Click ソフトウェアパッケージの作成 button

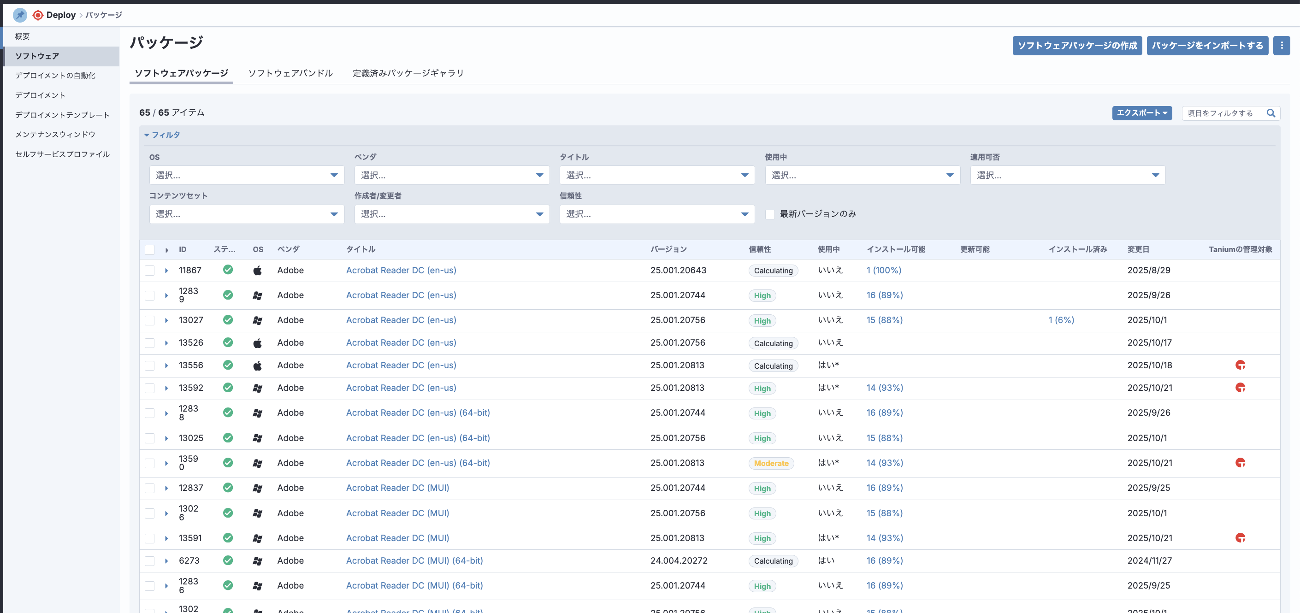click(x=1077, y=46)
